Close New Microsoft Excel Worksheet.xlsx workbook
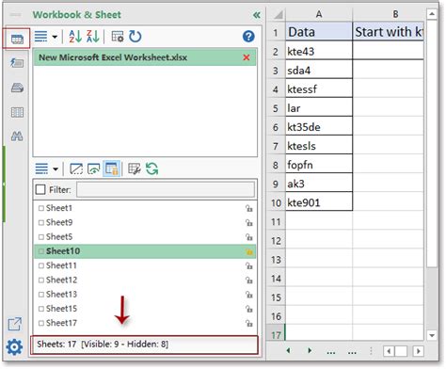The width and height of the screenshot is (446, 369). coord(247,57)
